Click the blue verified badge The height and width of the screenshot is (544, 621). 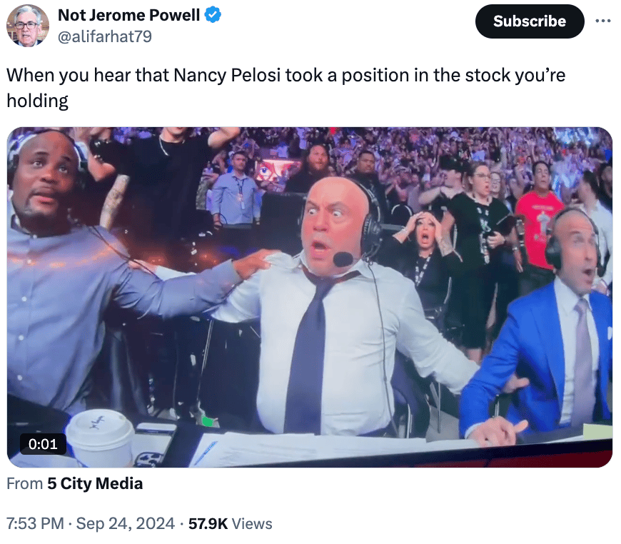click(213, 15)
